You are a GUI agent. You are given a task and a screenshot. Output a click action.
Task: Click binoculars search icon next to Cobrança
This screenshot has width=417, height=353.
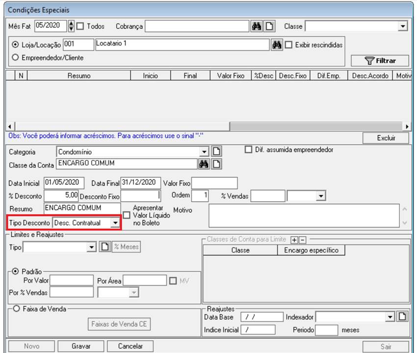coord(257,27)
